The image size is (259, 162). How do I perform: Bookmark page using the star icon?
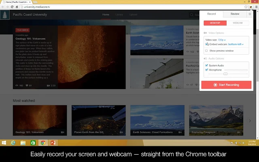click(x=246, y=7)
